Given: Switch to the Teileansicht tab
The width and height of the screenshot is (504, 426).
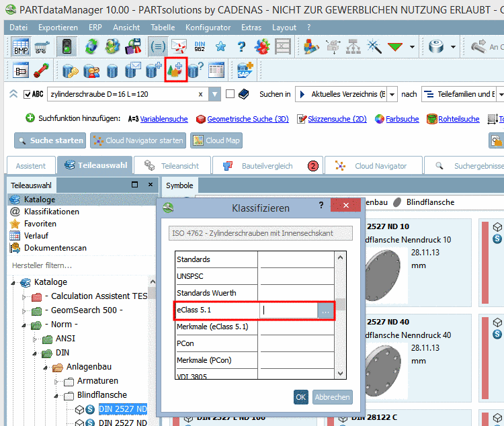Looking at the screenshot, I should pos(172,165).
